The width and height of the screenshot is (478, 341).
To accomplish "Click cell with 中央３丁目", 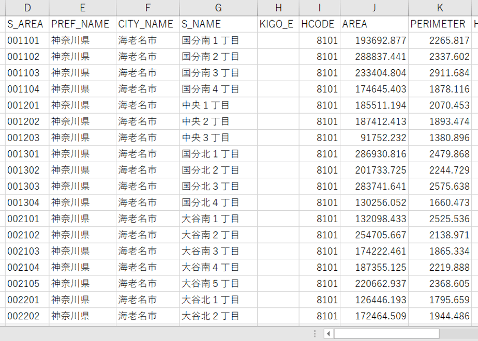I will (218, 137).
